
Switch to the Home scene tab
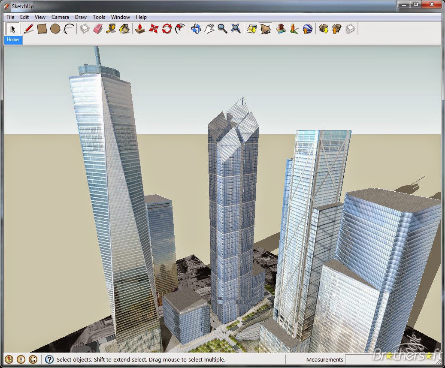[x=13, y=40]
